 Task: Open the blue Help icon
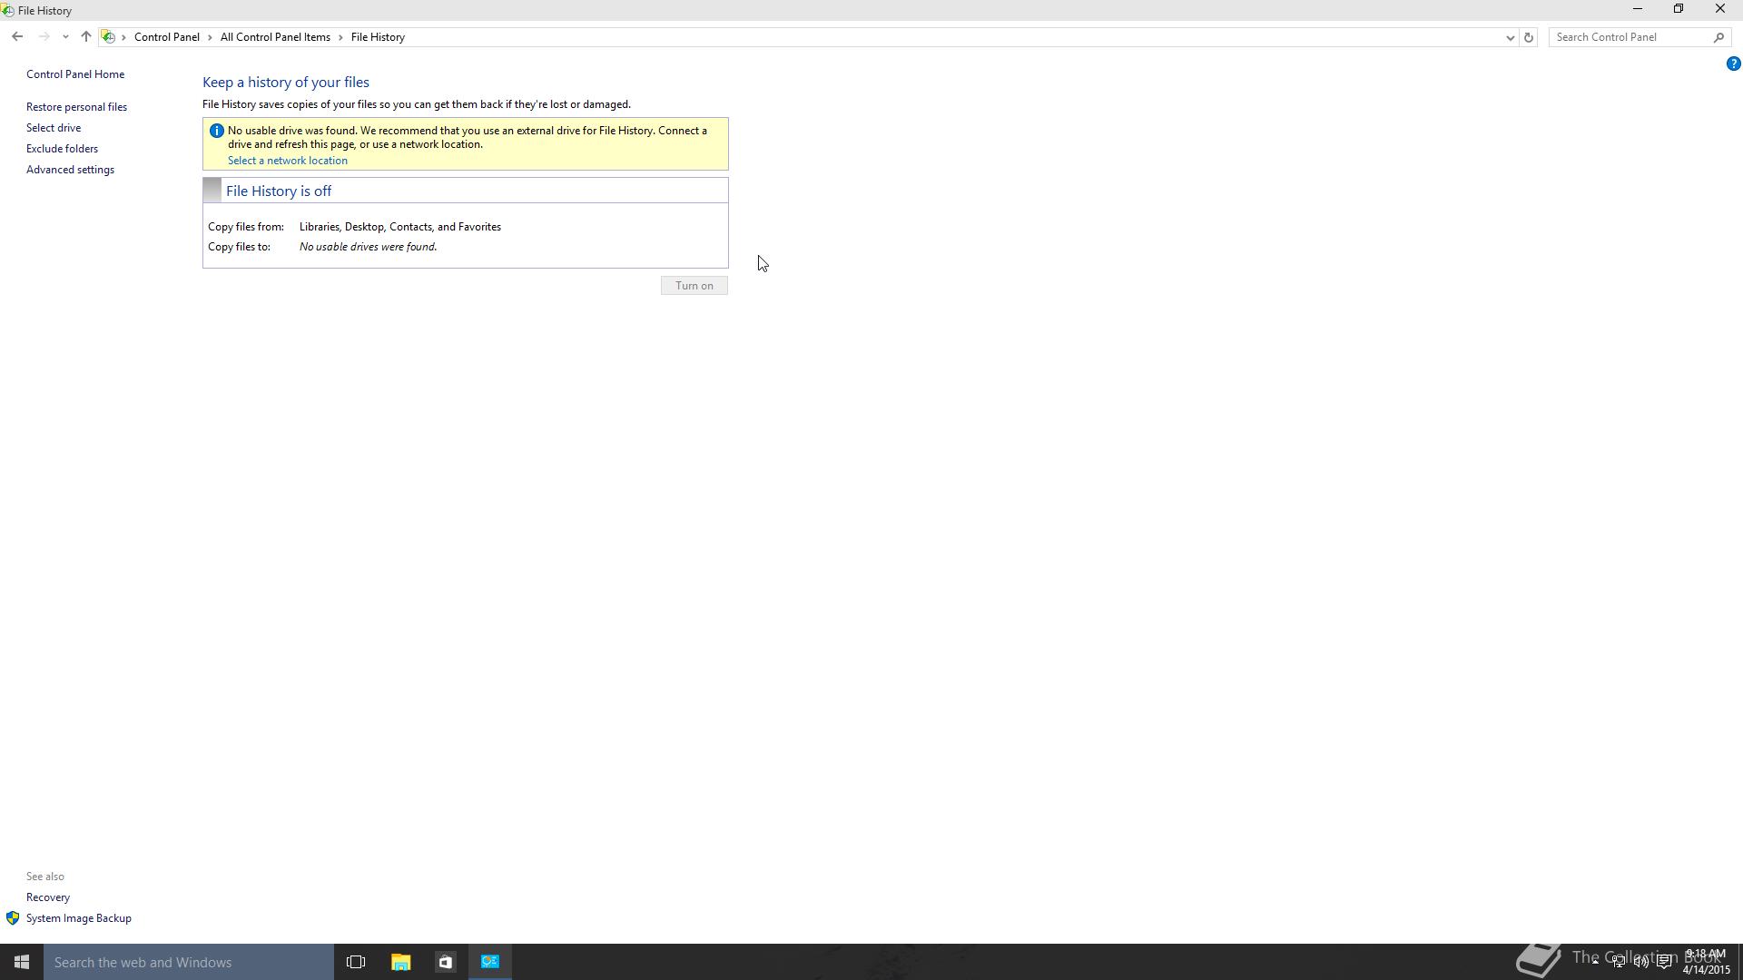[1733, 64]
